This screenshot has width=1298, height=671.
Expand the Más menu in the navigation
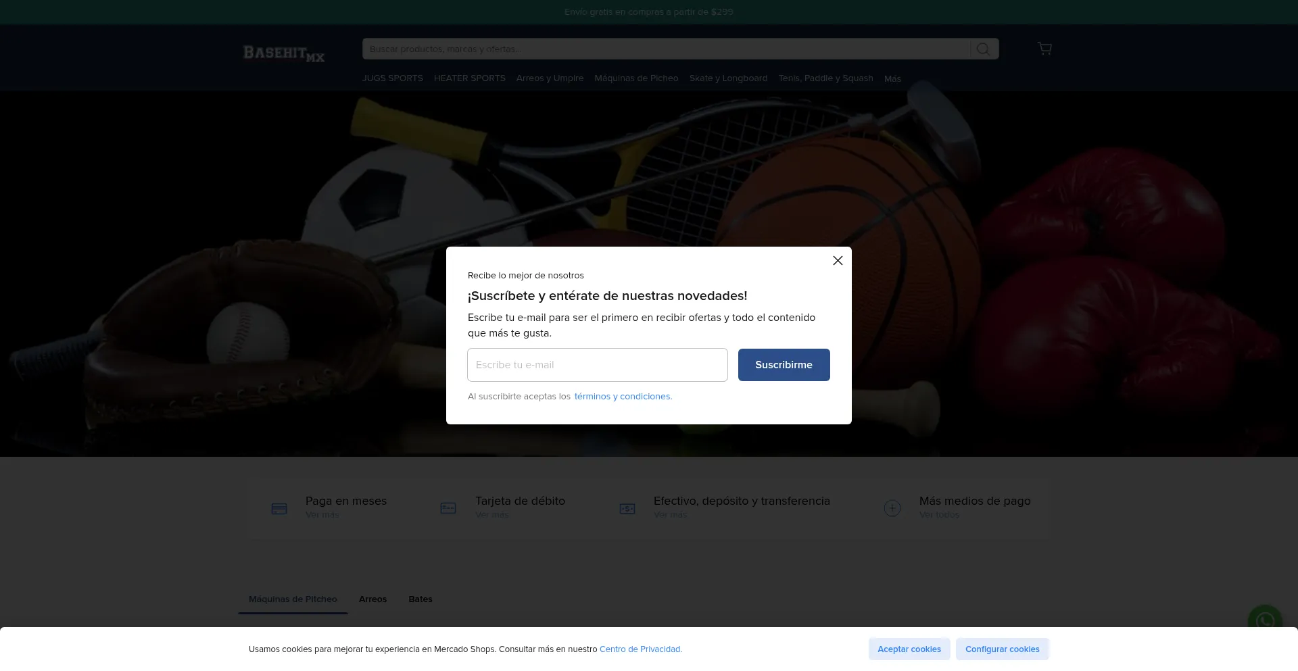click(892, 78)
